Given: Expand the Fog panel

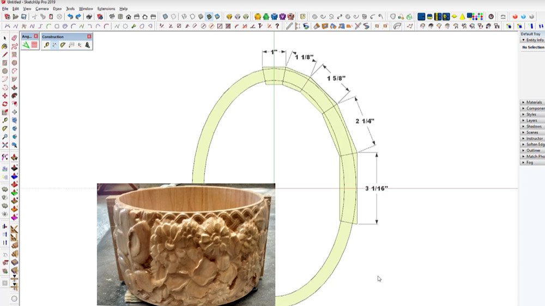Looking at the screenshot, I should tap(532, 162).
